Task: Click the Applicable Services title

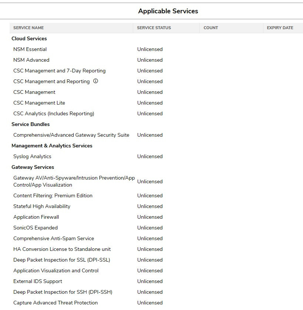Action: (168, 11)
